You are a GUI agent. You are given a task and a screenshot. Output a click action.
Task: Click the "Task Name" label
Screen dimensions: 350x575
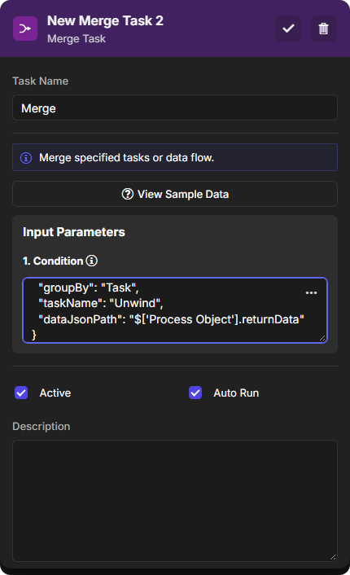tap(41, 81)
